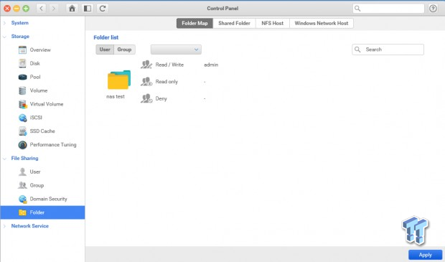The width and height of the screenshot is (445, 262).
Task: Open Performance Tuning gauge icon
Action: (x=23, y=145)
